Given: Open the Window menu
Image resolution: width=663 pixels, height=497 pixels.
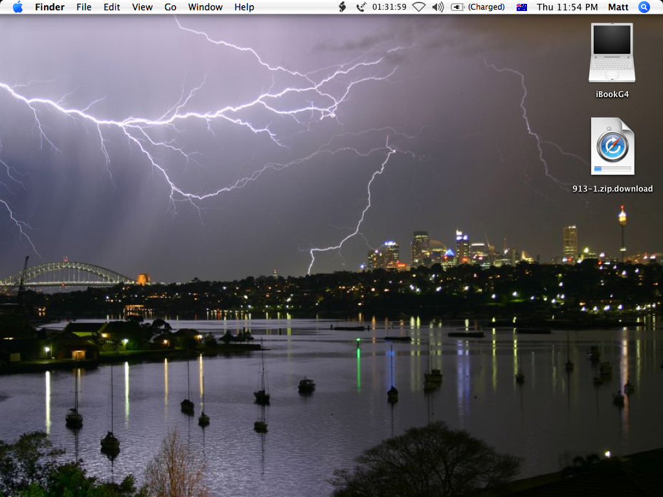Looking at the screenshot, I should tap(205, 7).
